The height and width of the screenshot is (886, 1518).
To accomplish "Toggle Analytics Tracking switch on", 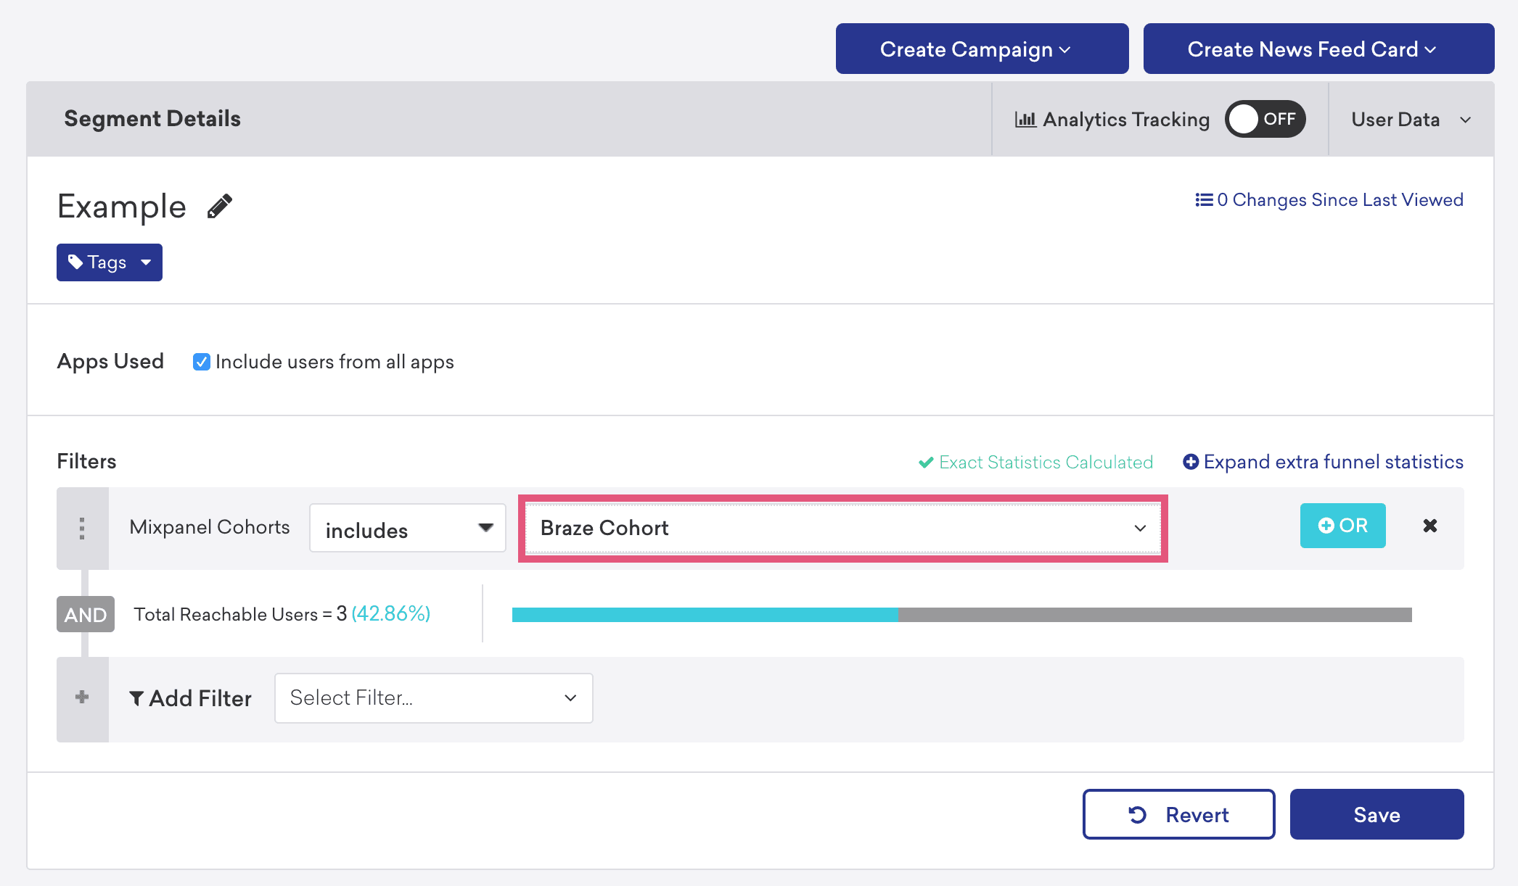I will coord(1265,119).
